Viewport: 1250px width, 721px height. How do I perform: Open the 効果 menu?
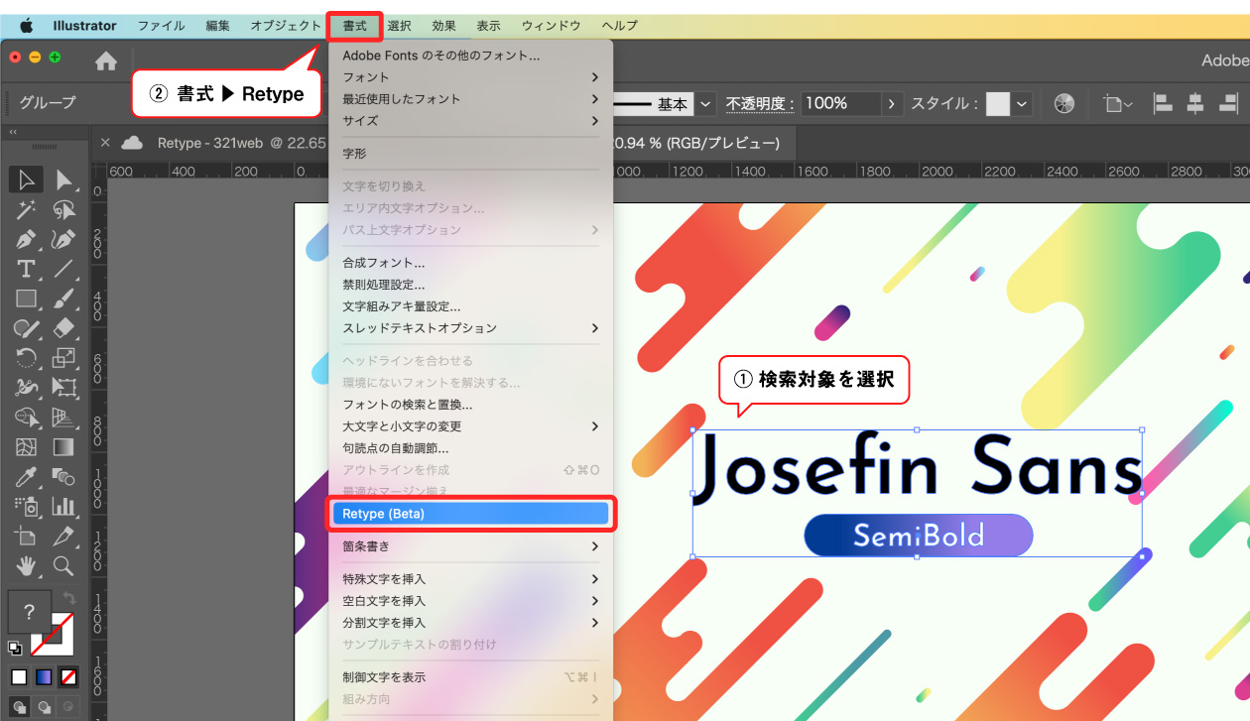(443, 26)
